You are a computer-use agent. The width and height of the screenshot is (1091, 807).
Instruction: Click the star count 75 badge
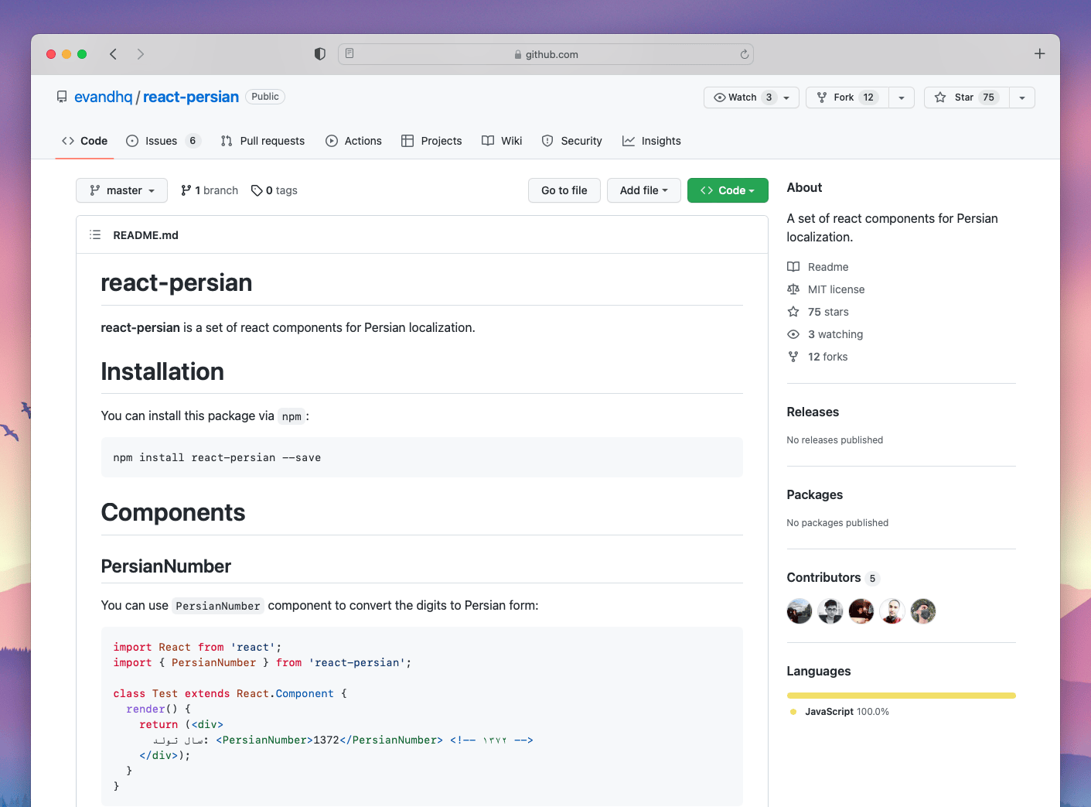point(989,97)
